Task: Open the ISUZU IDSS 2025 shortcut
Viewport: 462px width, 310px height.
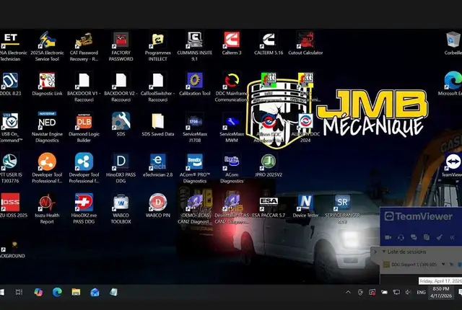Action: [x=10, y=205]
